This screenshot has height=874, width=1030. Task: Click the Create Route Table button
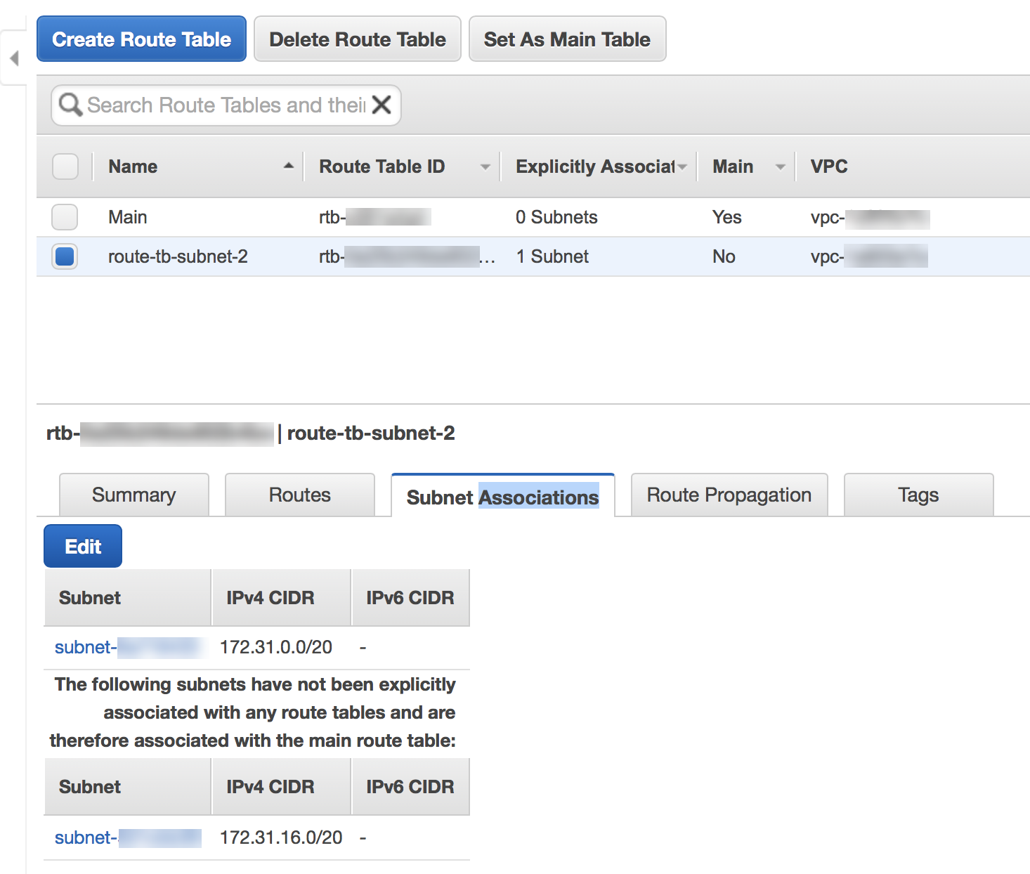click(141, 39)
